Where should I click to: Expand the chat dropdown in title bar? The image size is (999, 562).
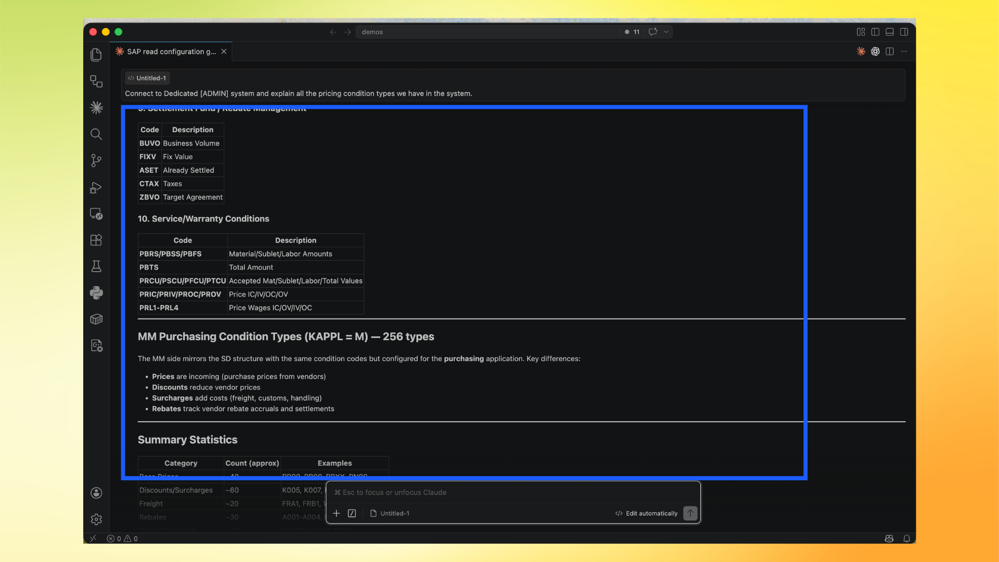[x=666, y=32]
